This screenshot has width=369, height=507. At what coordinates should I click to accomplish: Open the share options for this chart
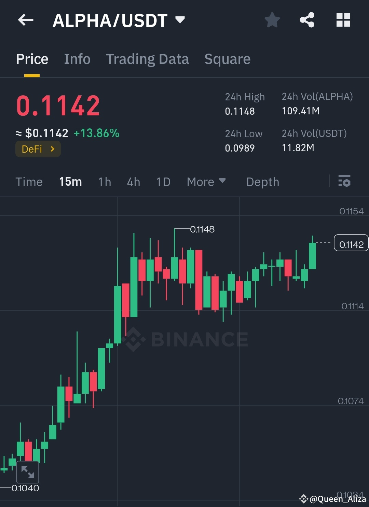pos(307,20)
